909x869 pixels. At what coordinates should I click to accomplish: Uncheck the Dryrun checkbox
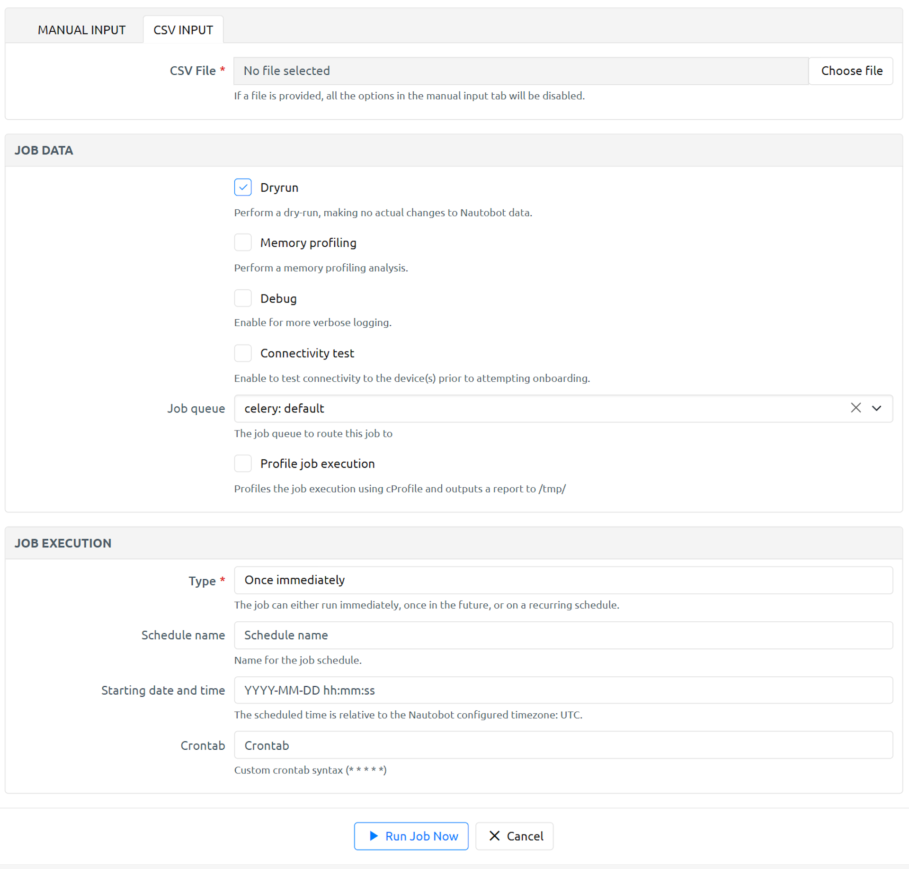[x=243, y=188]
